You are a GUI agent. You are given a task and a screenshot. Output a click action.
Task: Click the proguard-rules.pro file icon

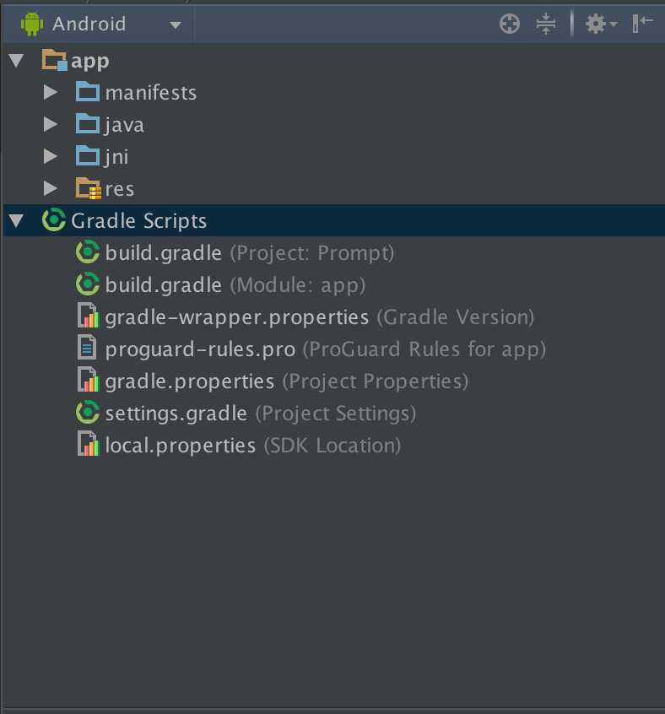point(86,348)
